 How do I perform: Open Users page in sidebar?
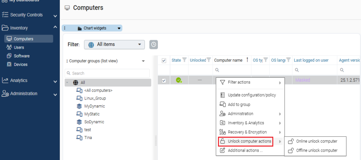pyautogui.click(x=19, y=47)
